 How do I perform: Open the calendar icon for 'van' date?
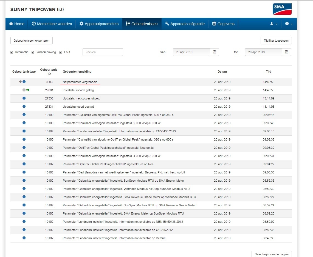point(215,52)
